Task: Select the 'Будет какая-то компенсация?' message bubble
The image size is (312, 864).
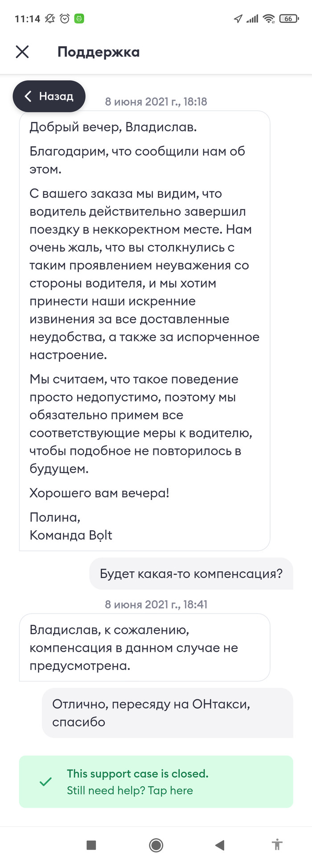Action: [x=191, y=574]
